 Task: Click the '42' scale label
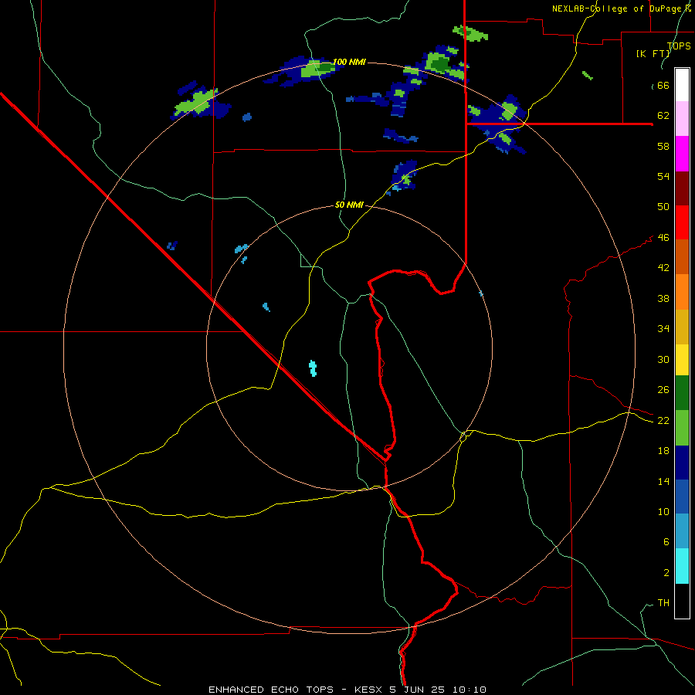pos(663,268)
